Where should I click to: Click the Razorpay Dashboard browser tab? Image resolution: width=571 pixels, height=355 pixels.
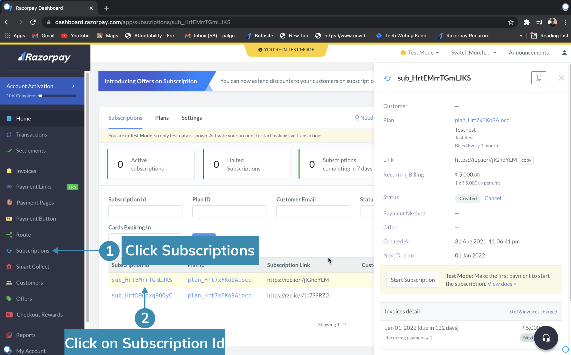coord(49,8)
